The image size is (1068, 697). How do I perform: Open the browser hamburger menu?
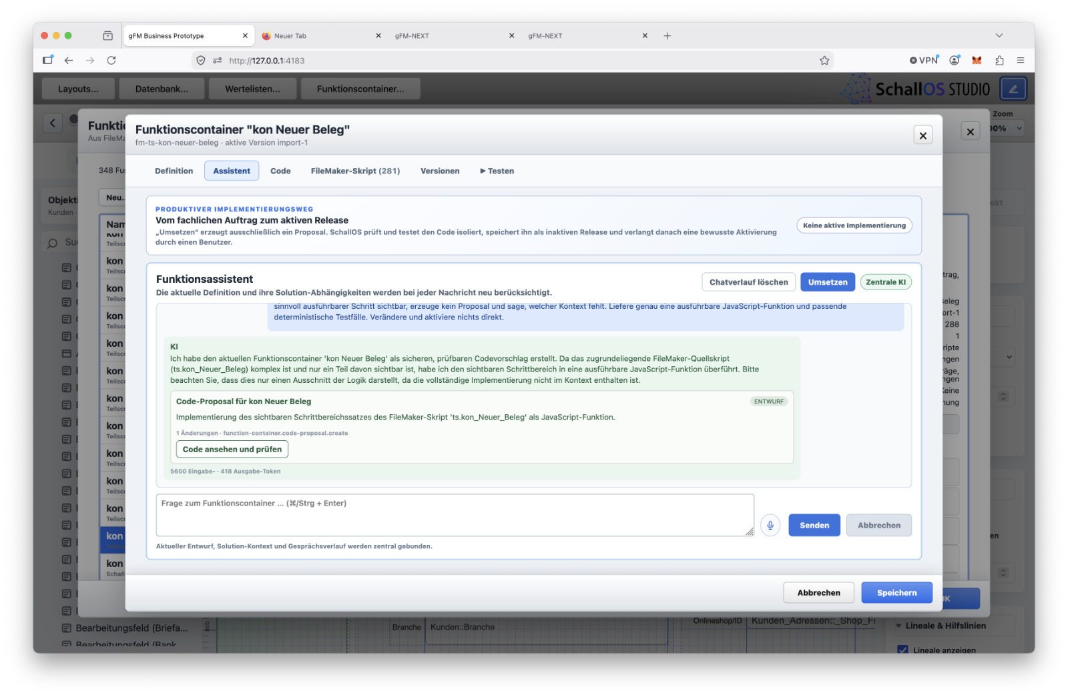tap(1021, 61)
